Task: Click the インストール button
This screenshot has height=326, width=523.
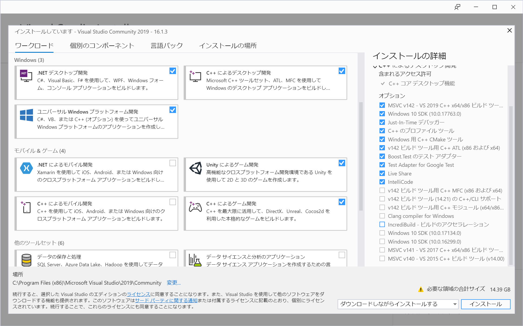Action: click(485, 304)
